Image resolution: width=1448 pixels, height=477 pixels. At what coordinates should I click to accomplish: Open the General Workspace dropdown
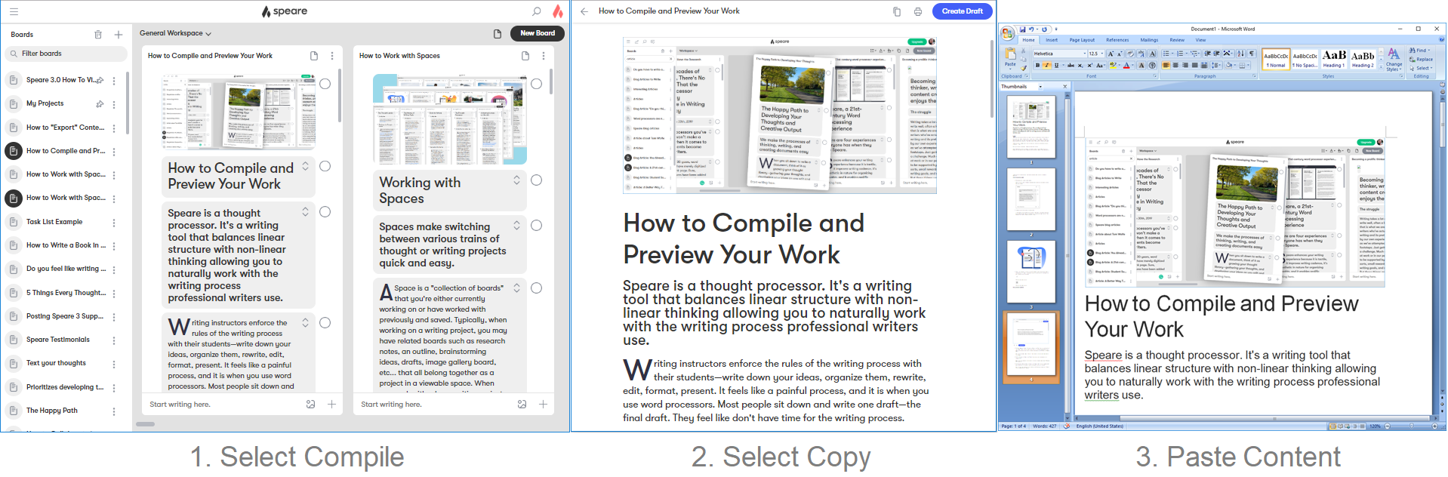click(x=175, y=34)
